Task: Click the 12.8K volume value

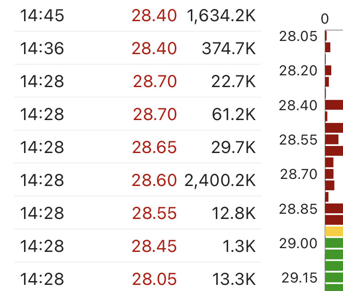Action: 234,213
